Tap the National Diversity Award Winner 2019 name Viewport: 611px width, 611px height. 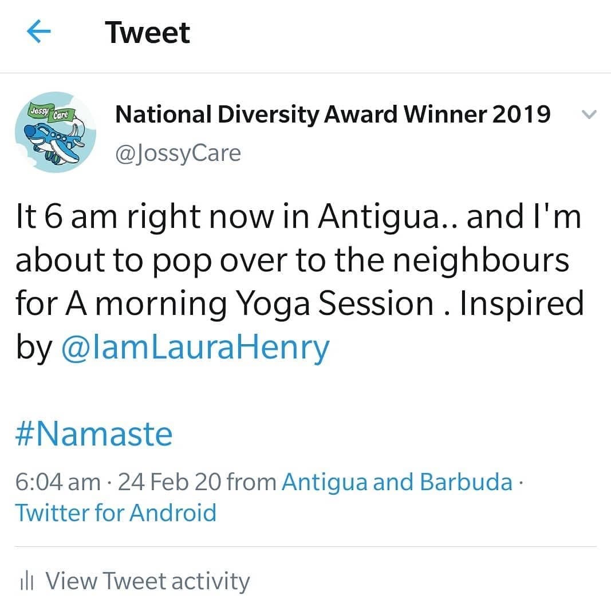pyautogui.click(x=333, y=115)
